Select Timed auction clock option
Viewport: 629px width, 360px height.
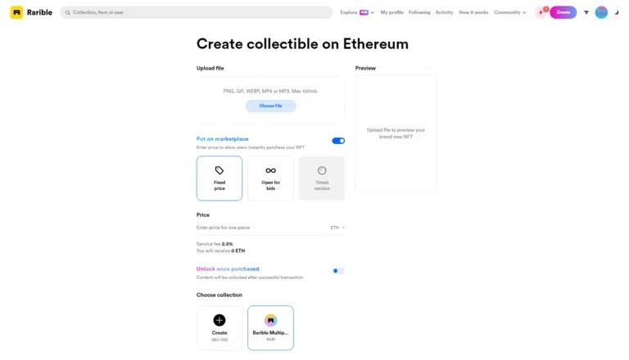tap(322, 178)
